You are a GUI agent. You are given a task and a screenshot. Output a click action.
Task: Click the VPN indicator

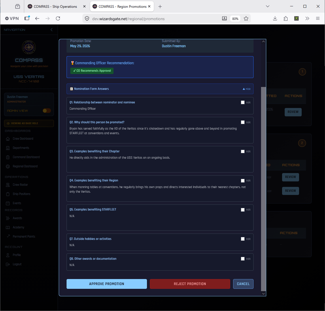12,18
